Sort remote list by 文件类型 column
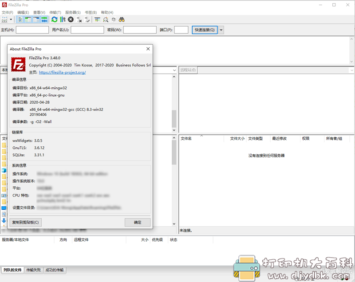 click(258, 138)
